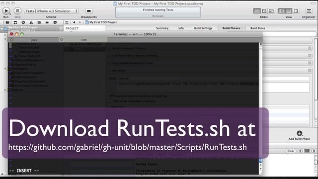Click the Finished running Tests activity viewer

(158, 12)
